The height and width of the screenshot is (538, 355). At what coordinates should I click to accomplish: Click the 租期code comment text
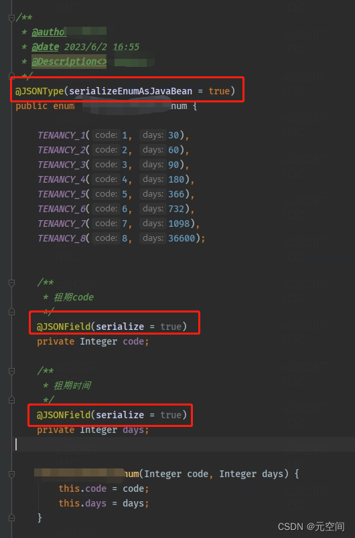click(x=74, y=297)
